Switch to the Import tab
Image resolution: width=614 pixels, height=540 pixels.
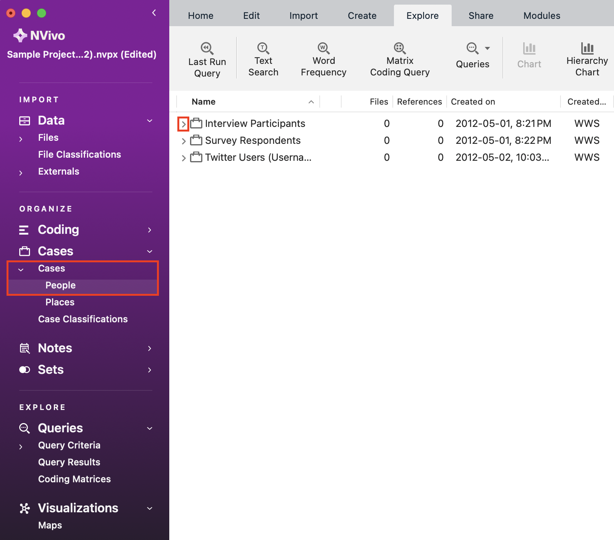coord(304,15)
